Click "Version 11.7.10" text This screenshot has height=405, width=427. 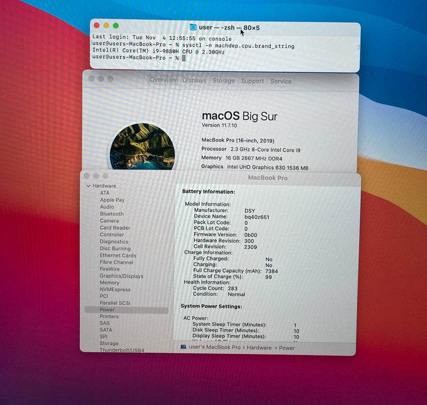click(x=219, y=126)
